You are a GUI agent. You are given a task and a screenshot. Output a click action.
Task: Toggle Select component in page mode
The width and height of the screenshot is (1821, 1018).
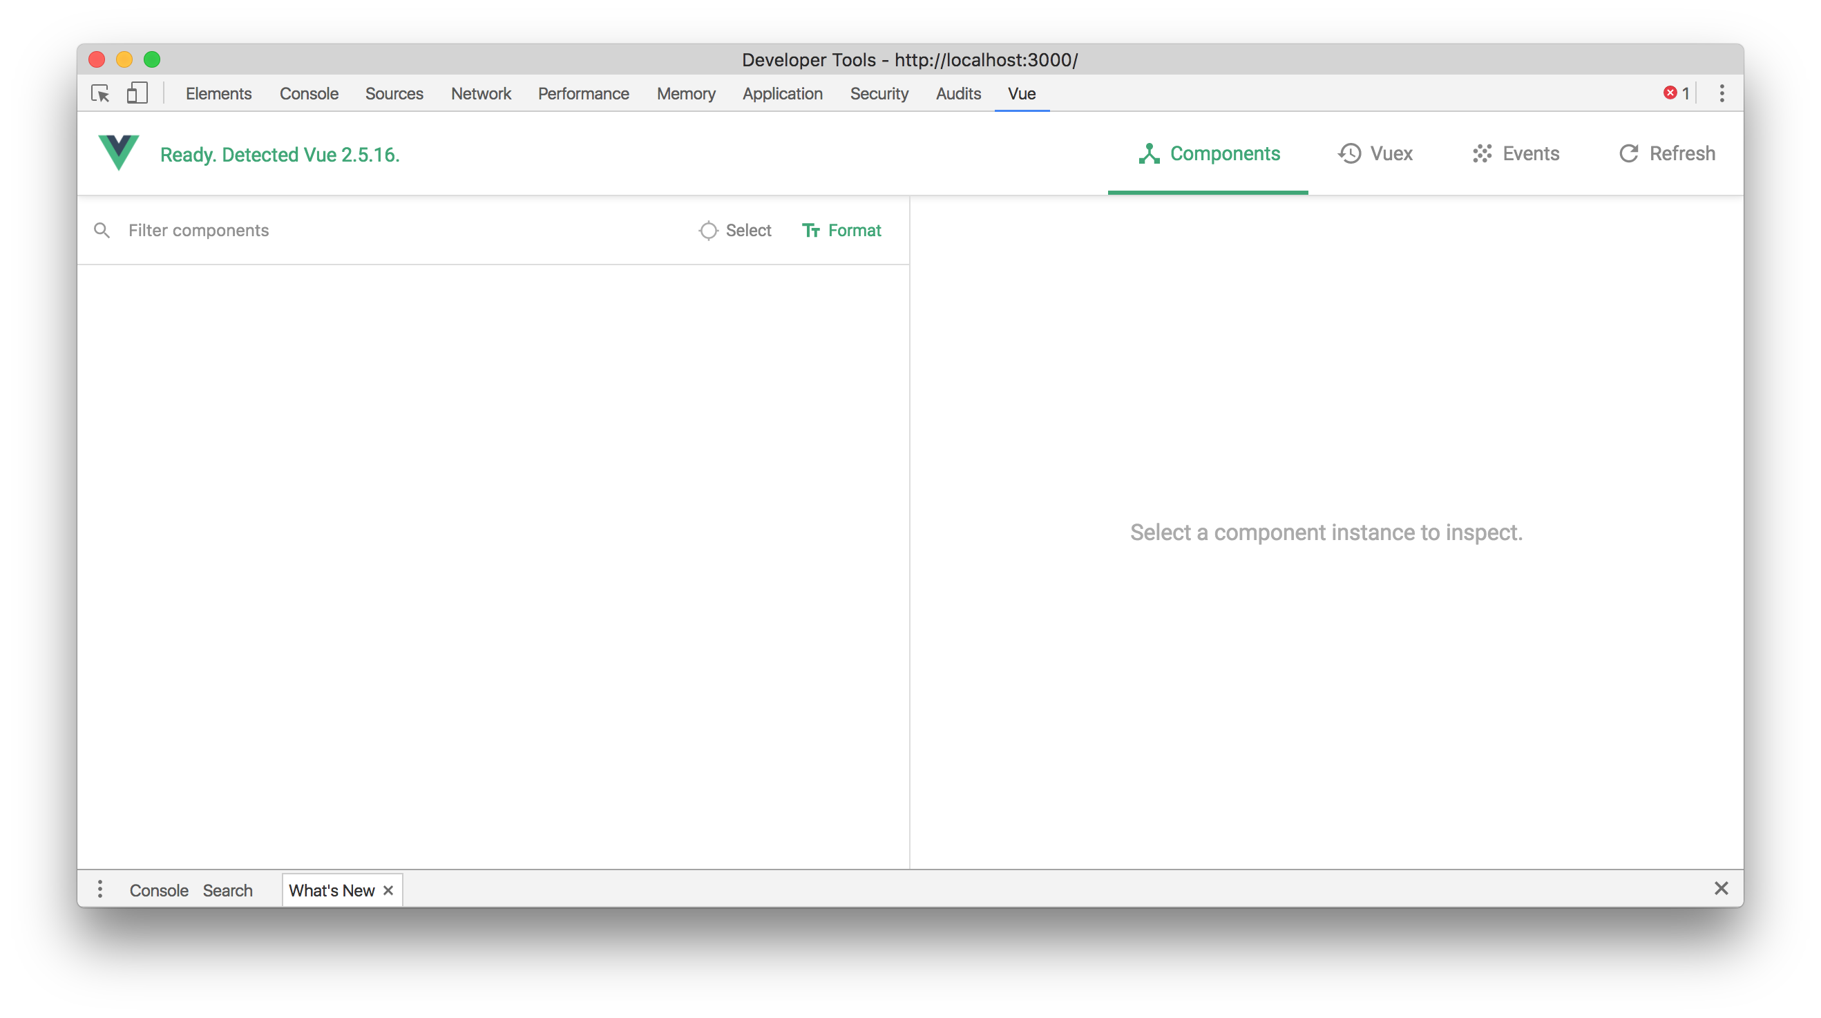(734, 231)
